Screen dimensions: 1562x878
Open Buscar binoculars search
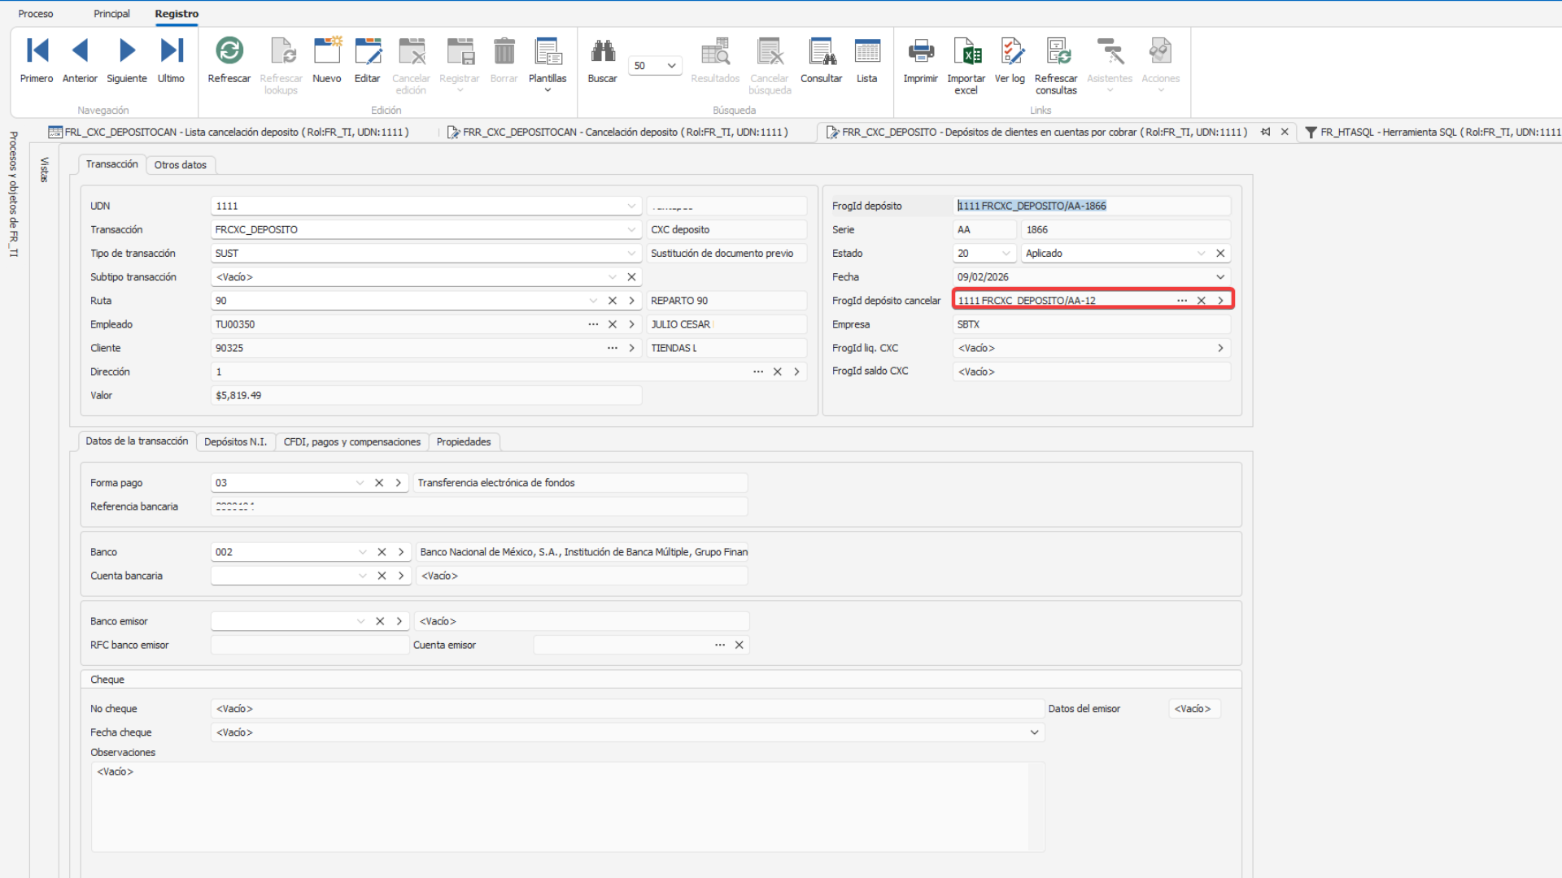pos(602,51)
